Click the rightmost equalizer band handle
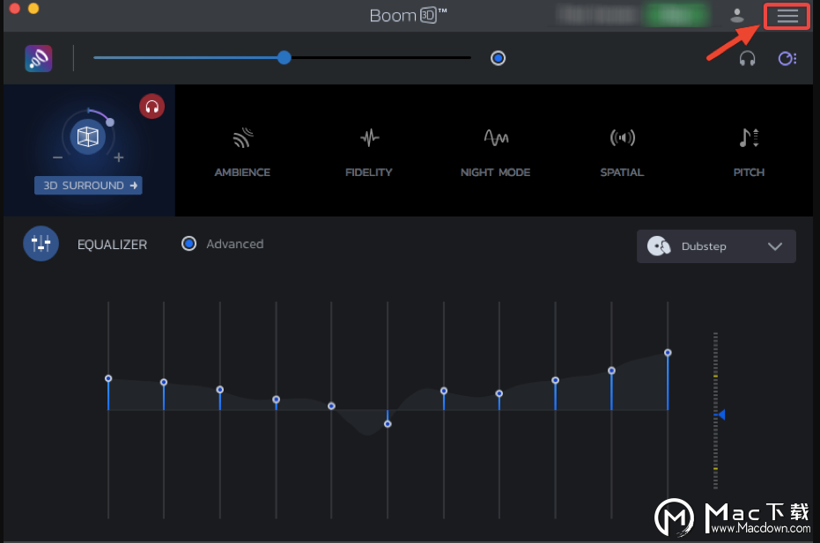Screen dimensions: 820x543 click(x=668, y=353)
